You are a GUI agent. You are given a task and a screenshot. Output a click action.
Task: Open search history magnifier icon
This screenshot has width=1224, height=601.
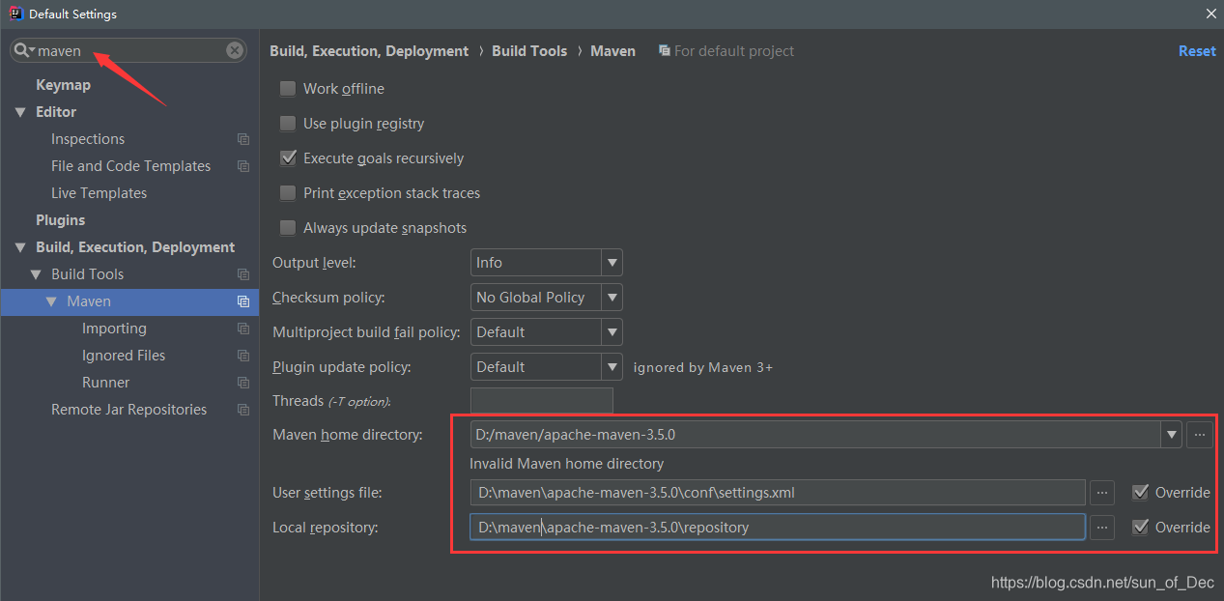pos(23,50)
